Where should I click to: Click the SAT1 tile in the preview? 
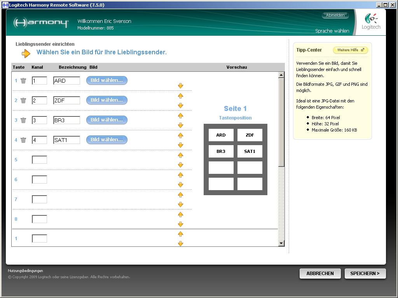[x=250, y=151]
